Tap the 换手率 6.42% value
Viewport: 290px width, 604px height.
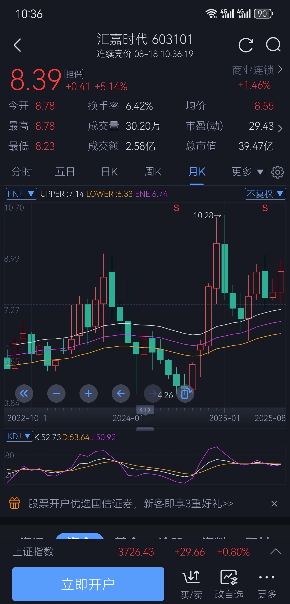point(139,106)
